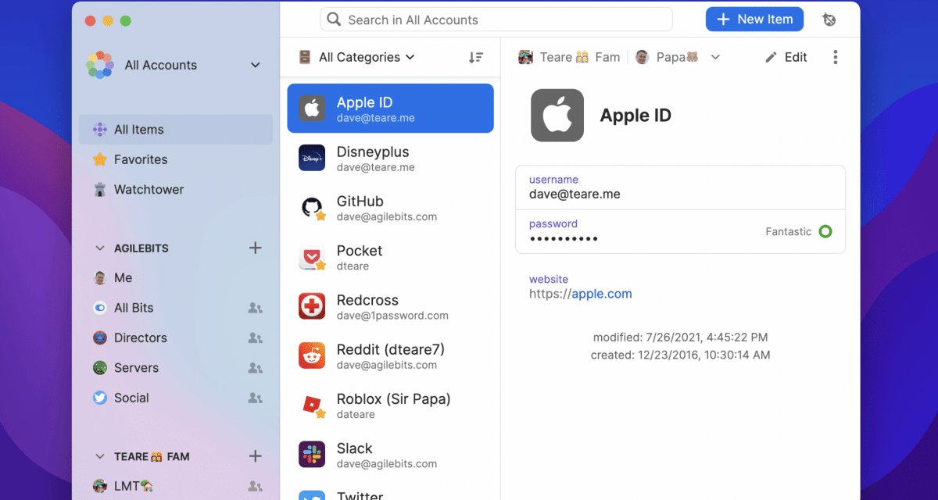This screenshot has width=938, height=500.
Task: Click the Pocket app icon
Action: [312, 257]
